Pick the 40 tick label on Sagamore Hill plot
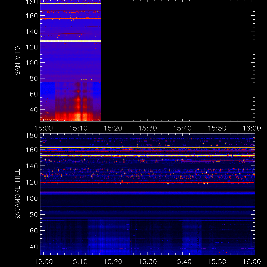This screenshot has height=267, width=267. (34, 247)
